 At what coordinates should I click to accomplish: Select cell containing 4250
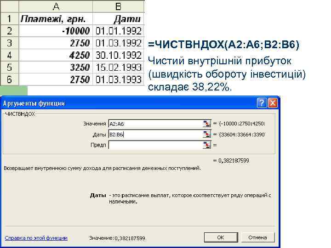[56, 56]
